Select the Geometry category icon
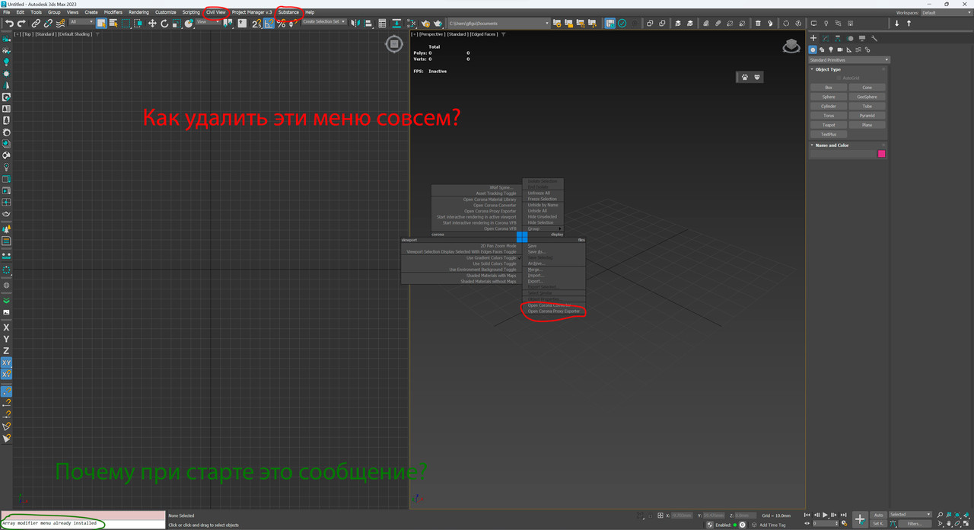The image size is (974, 530). pos(813,49)
